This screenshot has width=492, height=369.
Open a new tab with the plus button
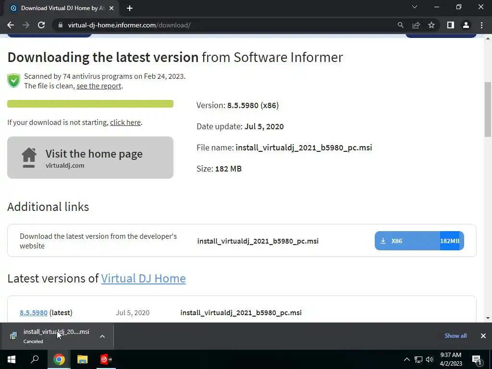point(130,8)
